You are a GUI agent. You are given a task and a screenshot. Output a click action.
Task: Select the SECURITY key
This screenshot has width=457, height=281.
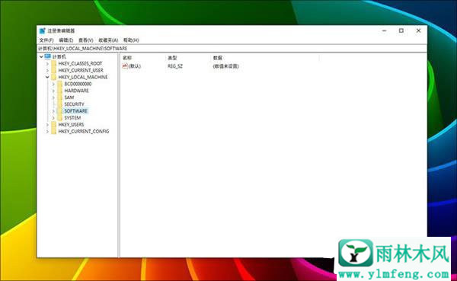74,104
